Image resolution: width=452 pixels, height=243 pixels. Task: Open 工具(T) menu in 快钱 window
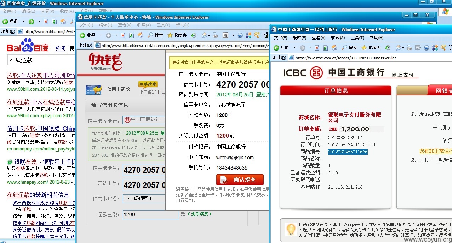163,25
